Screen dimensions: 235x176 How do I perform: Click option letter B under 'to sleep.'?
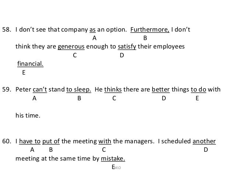[79, 98]
